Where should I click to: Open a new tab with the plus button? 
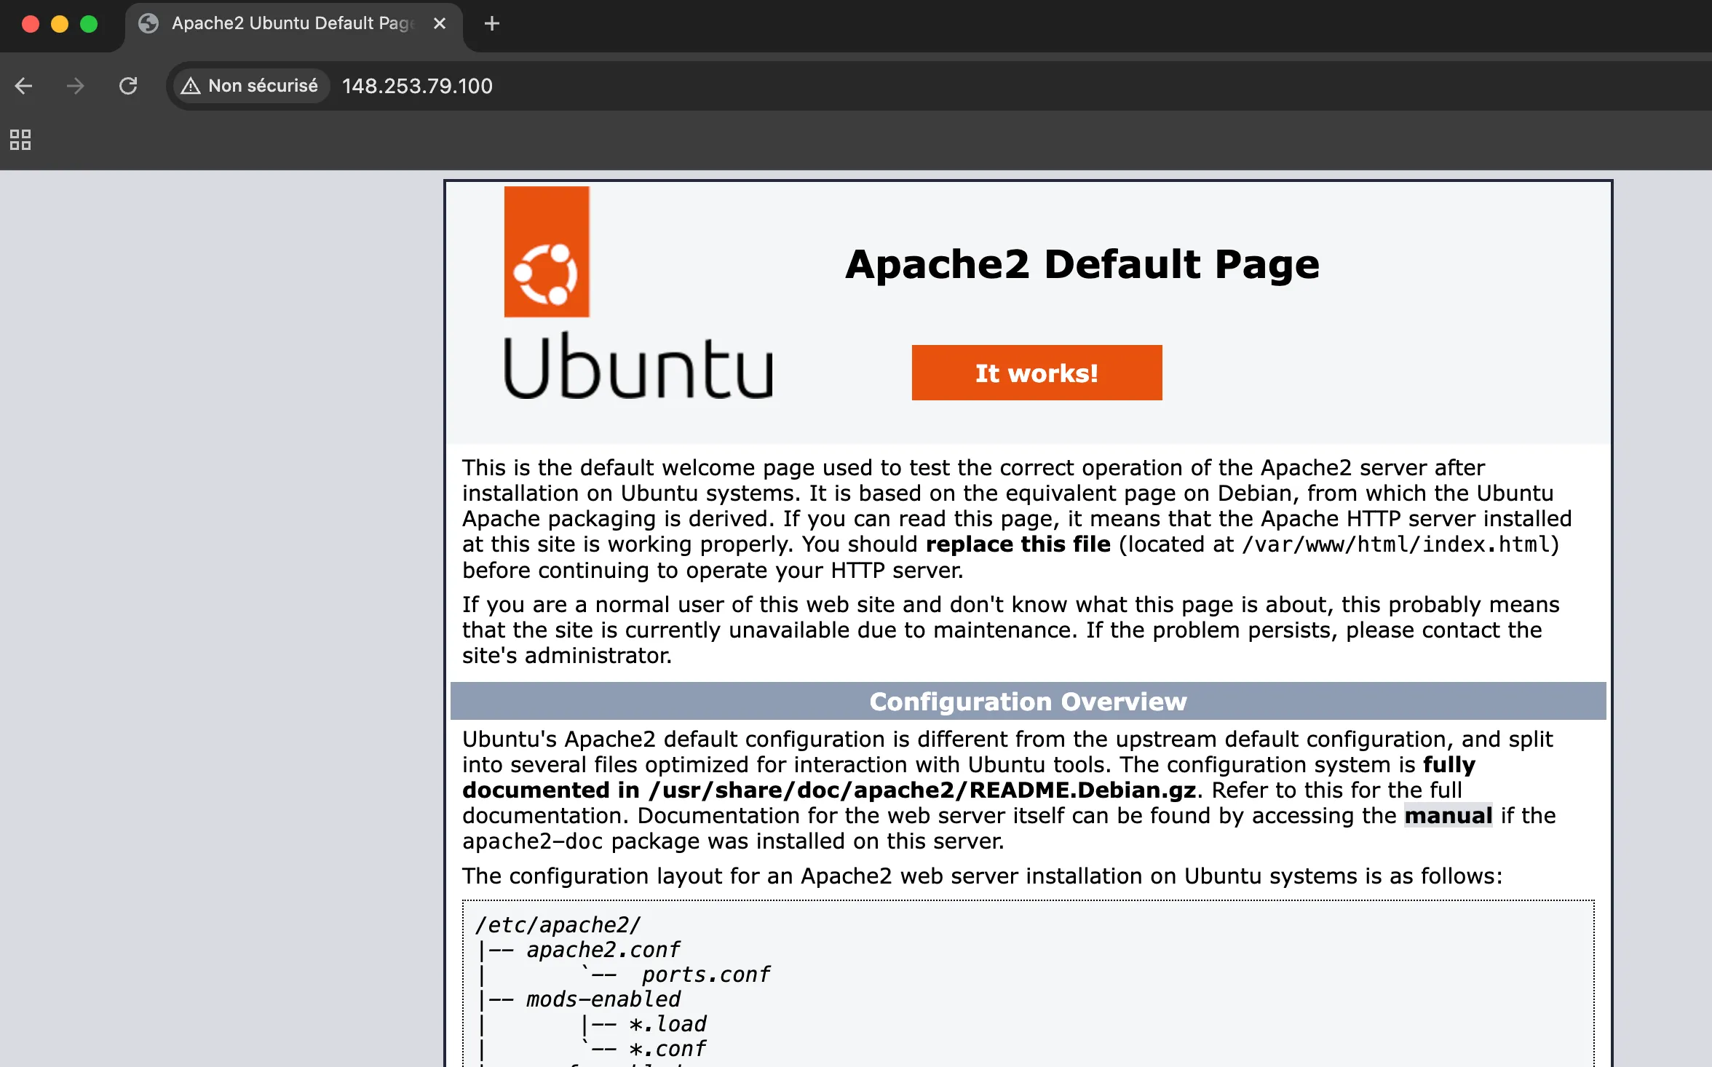pyautogui.click(x=492, y=23)
